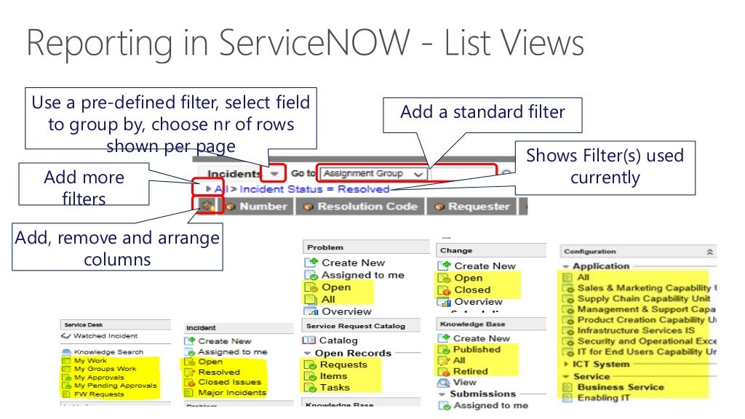Select My Groups Work module
Screen dimensions: 745x419
105,369
